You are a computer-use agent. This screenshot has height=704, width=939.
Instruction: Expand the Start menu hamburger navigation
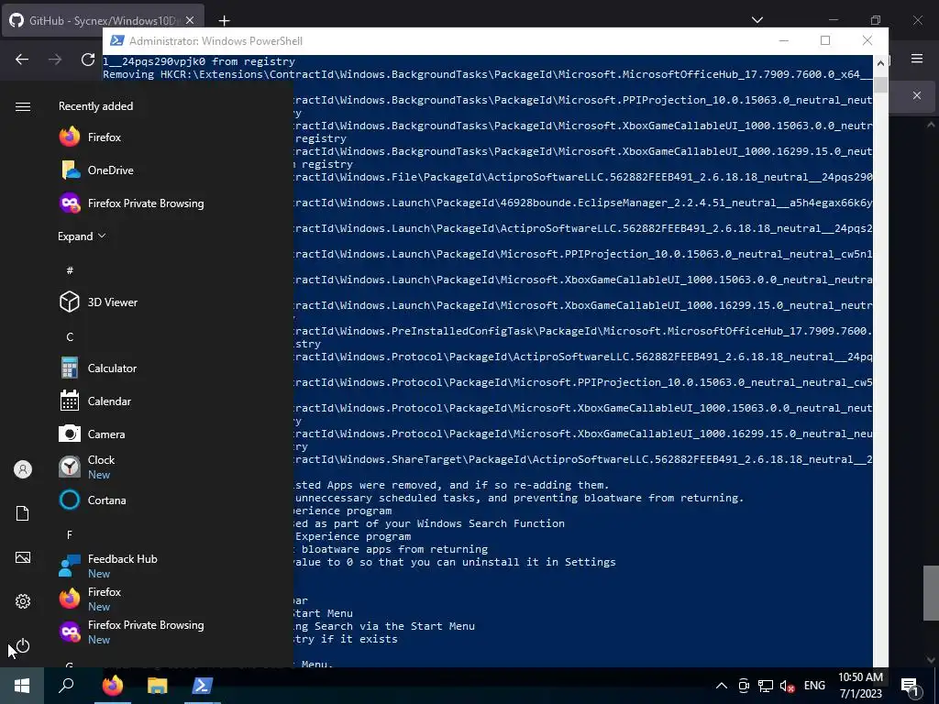23,106
